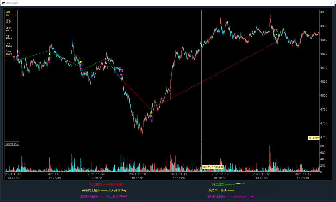Click the 买入开仓 Buy legend entry
Image resolution: width=336 pixels, height=202 pixels.
[104, 190]
